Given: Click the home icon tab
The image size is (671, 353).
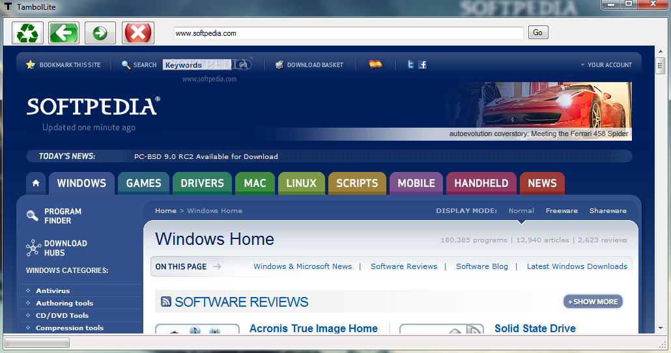Looking at the screenshot, I should [x=36, y=183].
